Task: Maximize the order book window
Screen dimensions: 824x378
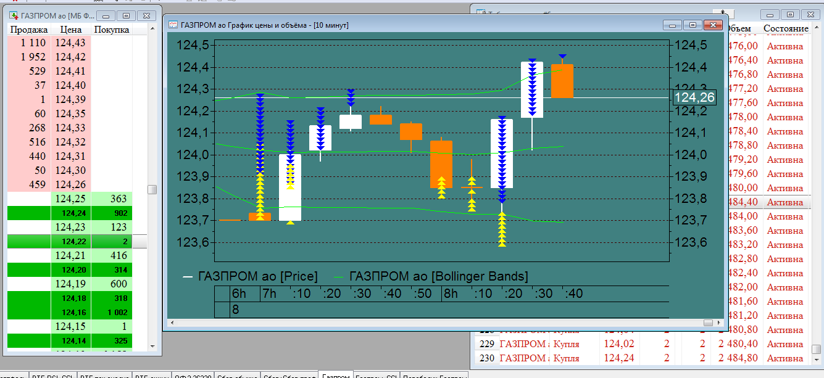Action: pos(126,15)
